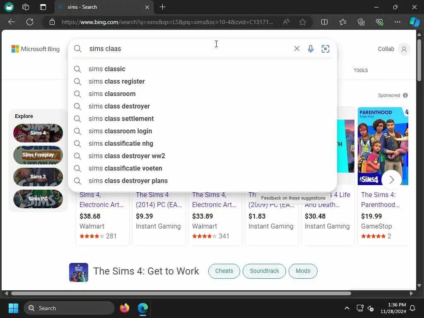Image resolution: width=424 pixels, height=318 pixels.
Task: Open browser essentials heart icon
Action: point(379,22)
